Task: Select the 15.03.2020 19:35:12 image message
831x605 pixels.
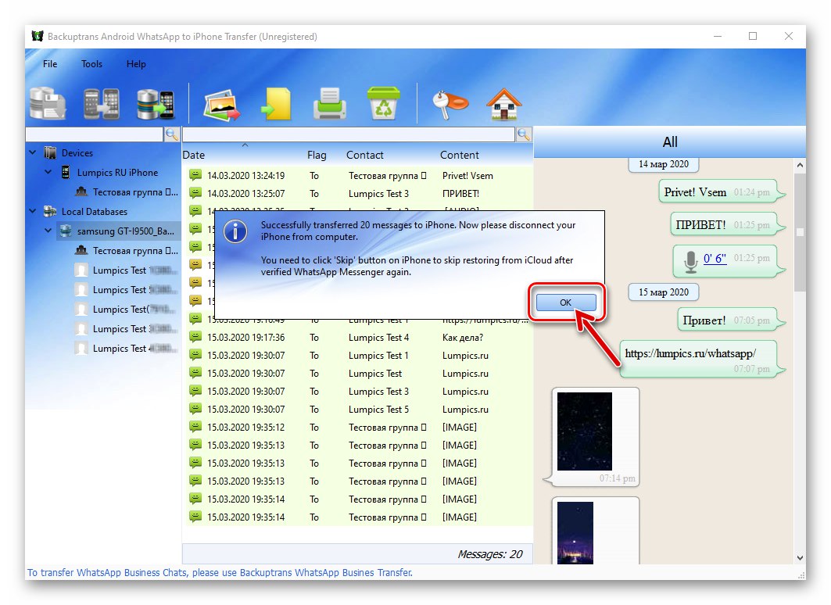Action: point(358,428)
